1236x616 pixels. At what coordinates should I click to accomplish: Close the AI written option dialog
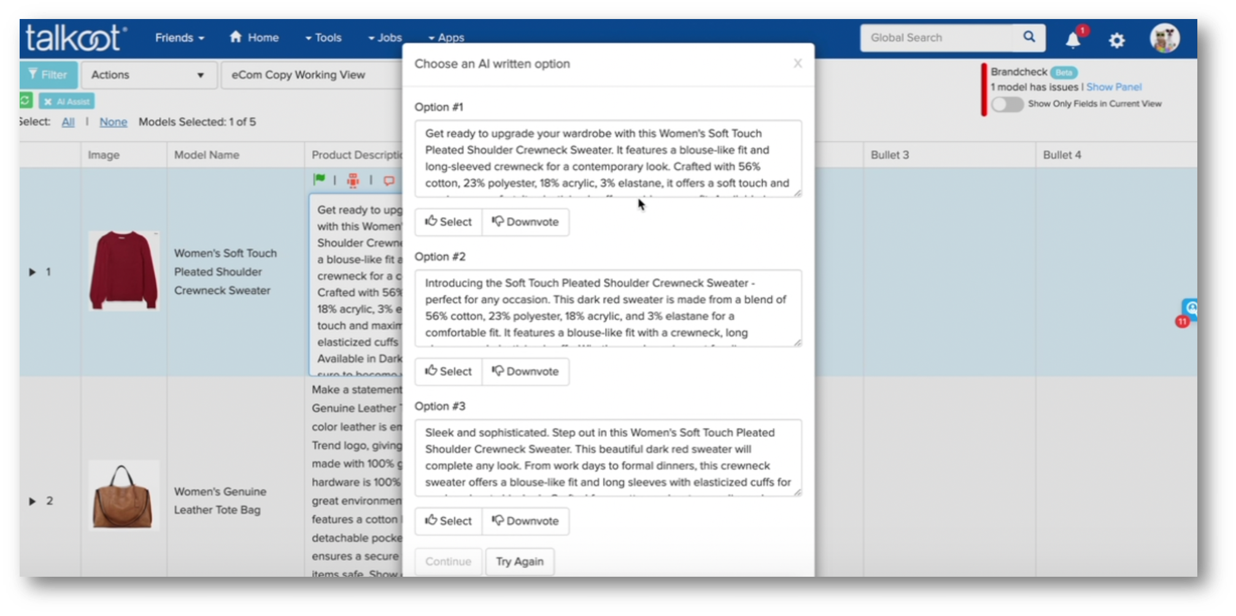click(797, 63)
